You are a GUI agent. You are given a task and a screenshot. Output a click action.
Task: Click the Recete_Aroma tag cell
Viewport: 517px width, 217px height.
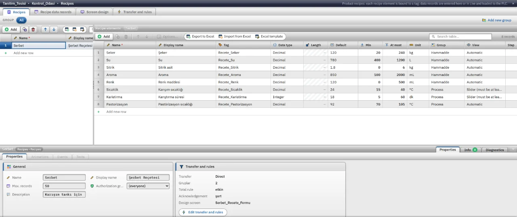point(243,75)
